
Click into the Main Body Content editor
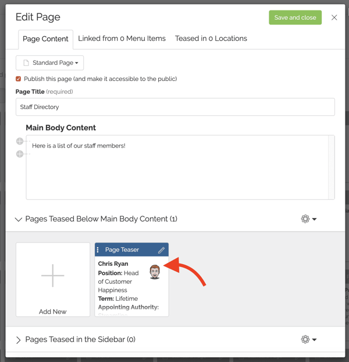coord(177,167)
